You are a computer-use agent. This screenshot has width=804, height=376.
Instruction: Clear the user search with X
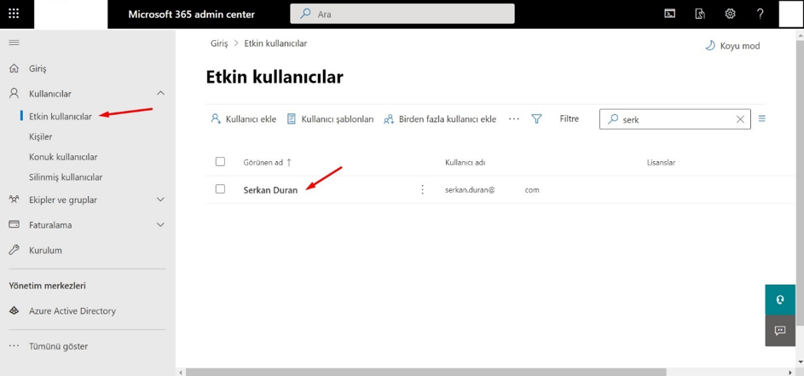coord(740,119)
